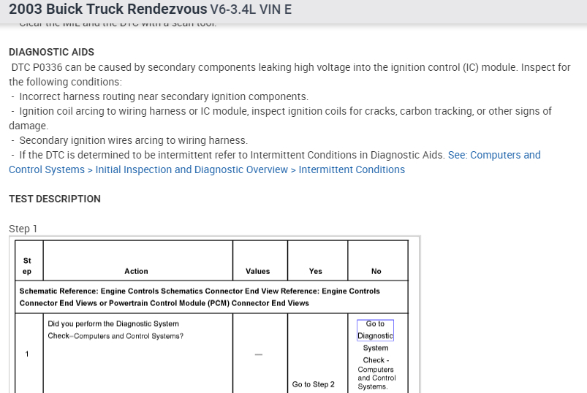Click the dash in the Values cell
The image size is (587, 393).
[257, 354]
